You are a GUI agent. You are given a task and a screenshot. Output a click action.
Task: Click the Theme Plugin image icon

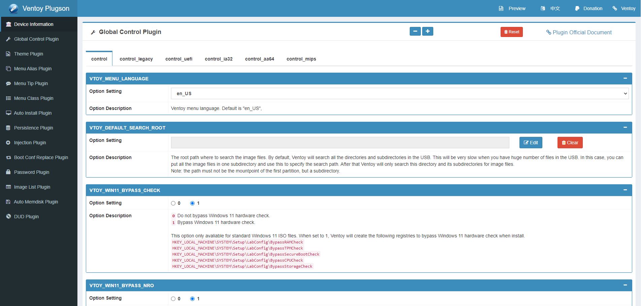click(8, 54)
